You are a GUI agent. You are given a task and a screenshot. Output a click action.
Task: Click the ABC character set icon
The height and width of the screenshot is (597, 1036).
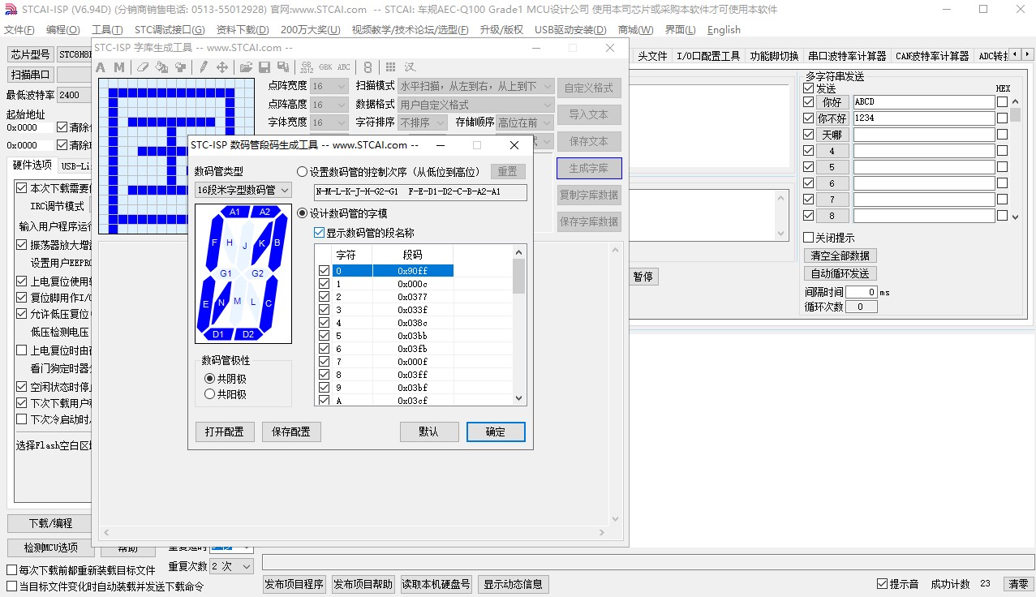point(344,67)
